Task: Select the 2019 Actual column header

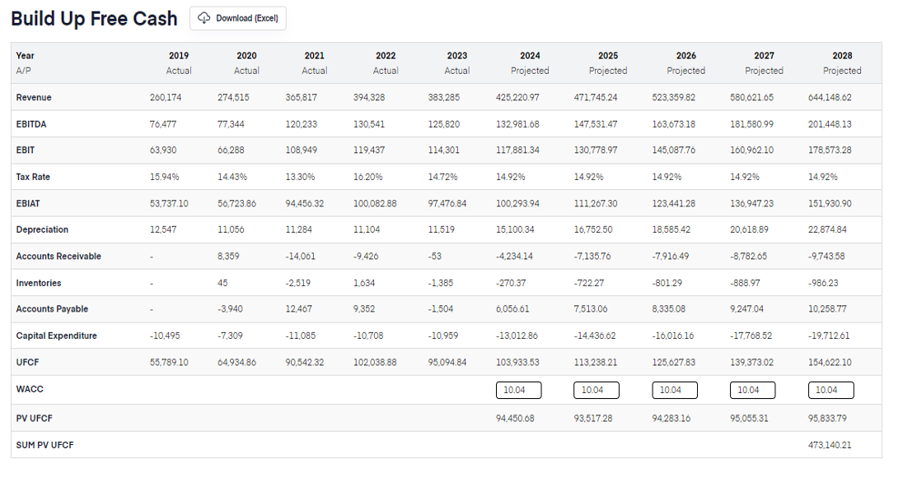Action: coord(179,63)
